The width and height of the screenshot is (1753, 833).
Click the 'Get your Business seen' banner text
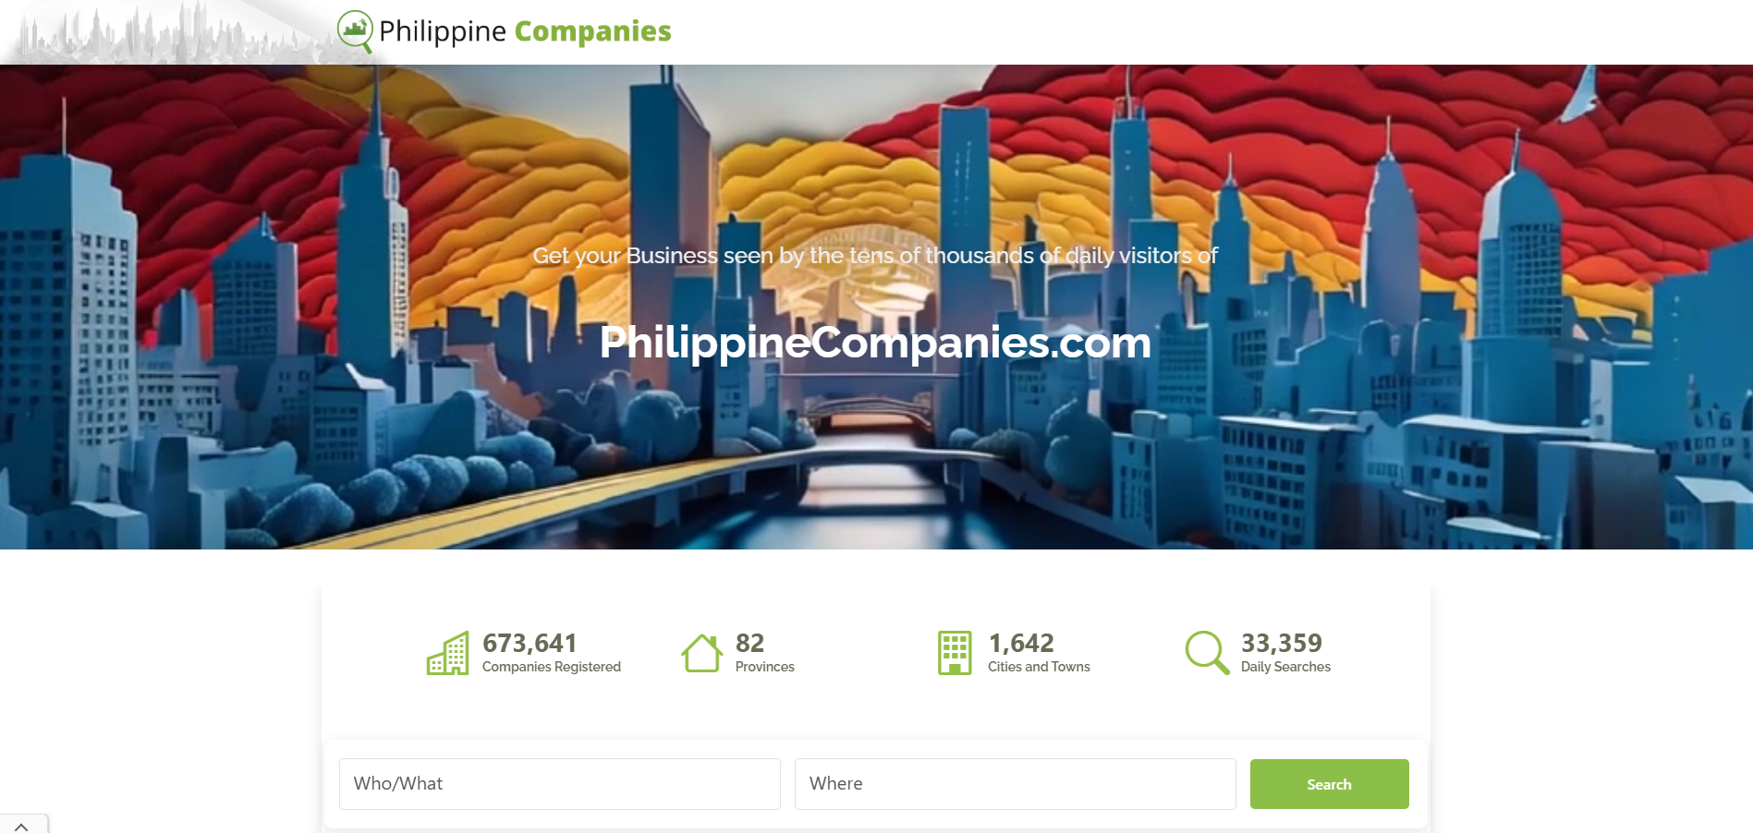tap(875, 256)
